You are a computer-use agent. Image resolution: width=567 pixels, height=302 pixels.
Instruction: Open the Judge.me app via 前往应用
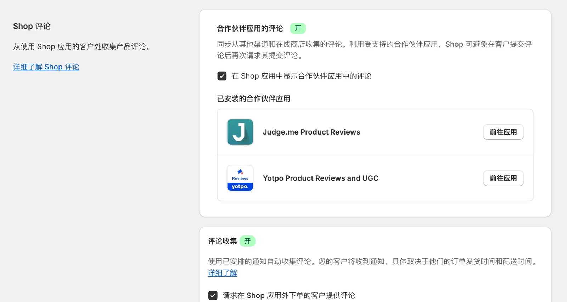point(503,132)
